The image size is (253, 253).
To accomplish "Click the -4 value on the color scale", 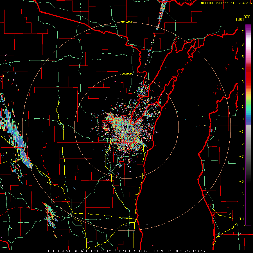I will coord(241,169).
